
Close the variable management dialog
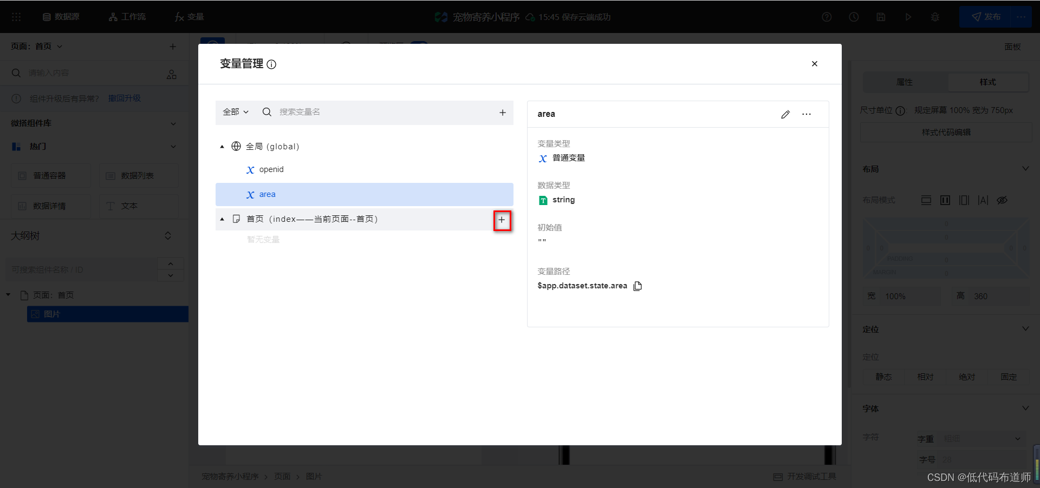coord(814,64)
